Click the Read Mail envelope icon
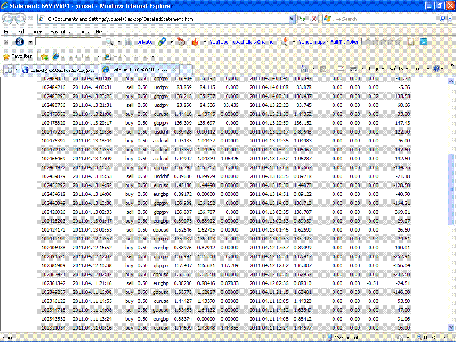The height and width of the screenshot is (342, 456). [x=341, y=69]
